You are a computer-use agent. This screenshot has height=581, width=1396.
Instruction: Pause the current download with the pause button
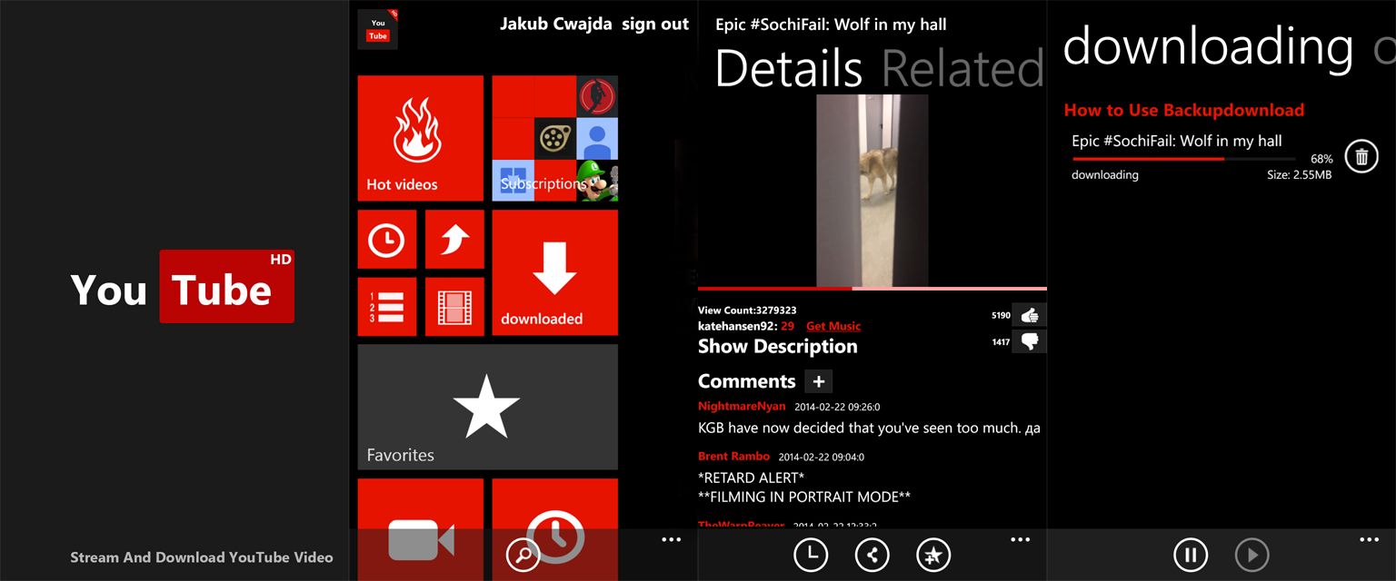point(1191,555)
